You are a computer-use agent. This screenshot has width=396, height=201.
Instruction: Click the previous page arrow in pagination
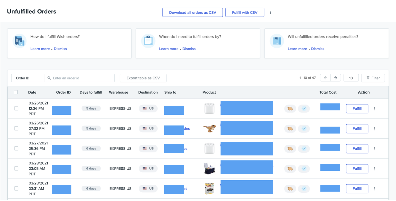325,78
